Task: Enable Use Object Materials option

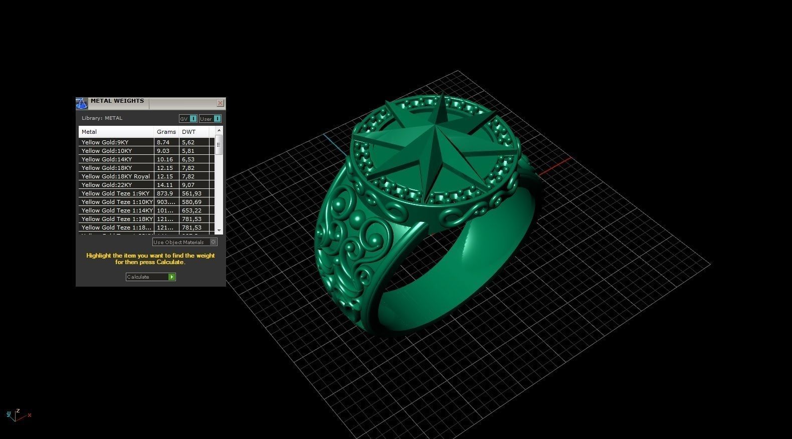Action: coord(185,242)
